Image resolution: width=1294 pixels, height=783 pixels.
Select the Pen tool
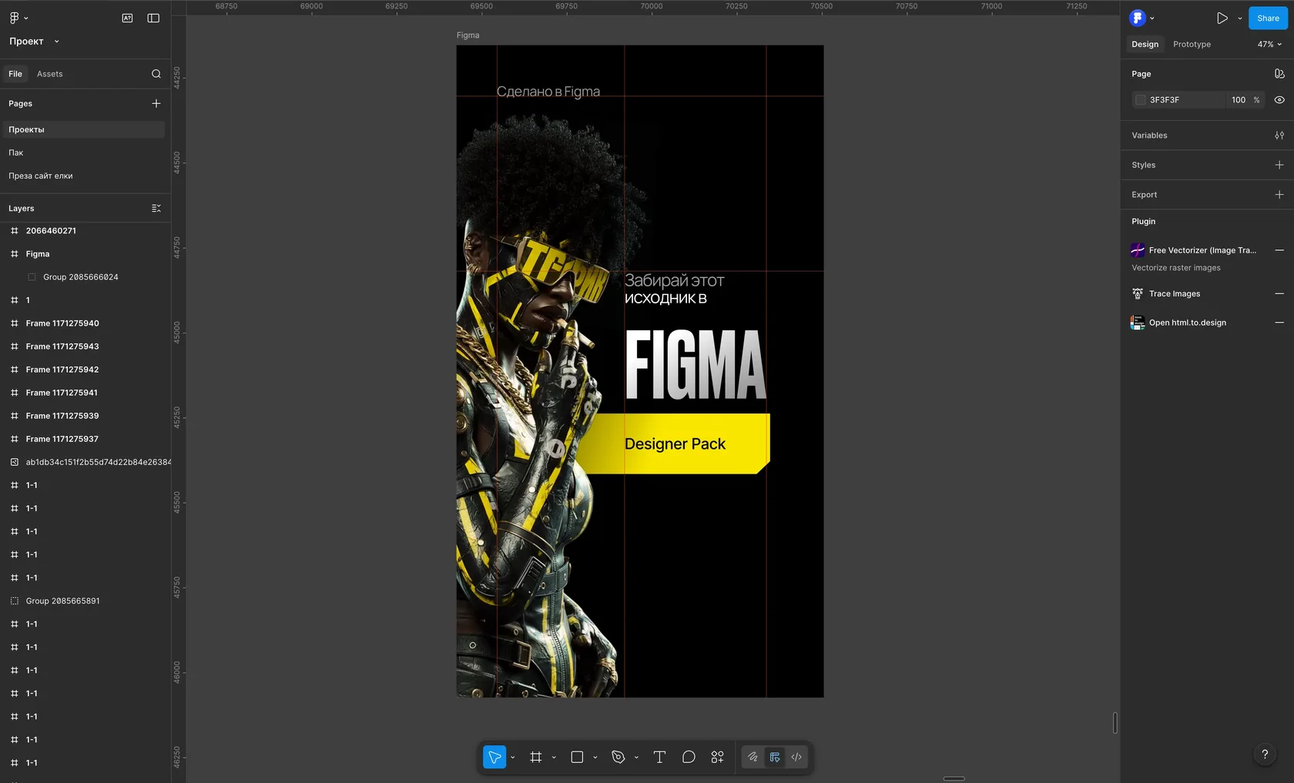coord(618,758)
